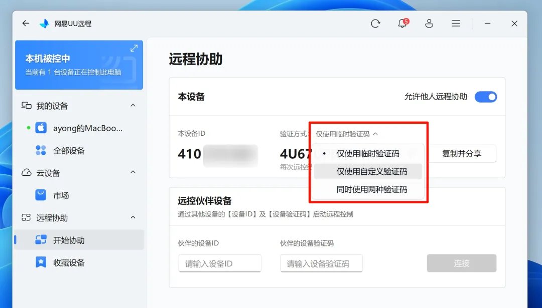Click the 网易UU远程 logo icon
Viewport: 542px width, 308px height.
click(44, 24)
